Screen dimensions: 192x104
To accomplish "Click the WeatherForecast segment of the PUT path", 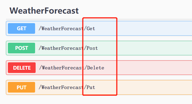I will click(x=63, y=87).
